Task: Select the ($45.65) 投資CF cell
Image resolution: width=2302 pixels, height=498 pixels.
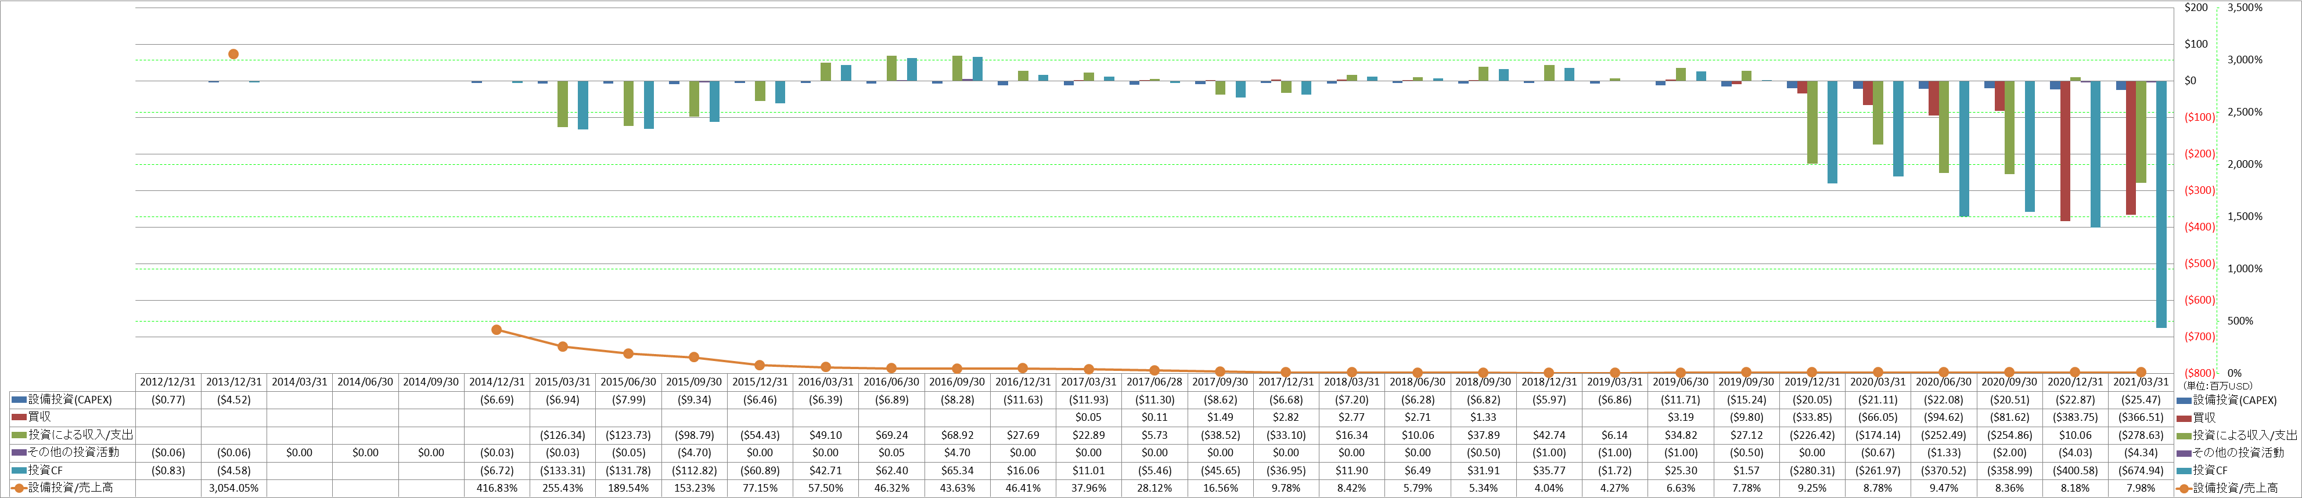Action: tap(1221, 470)
